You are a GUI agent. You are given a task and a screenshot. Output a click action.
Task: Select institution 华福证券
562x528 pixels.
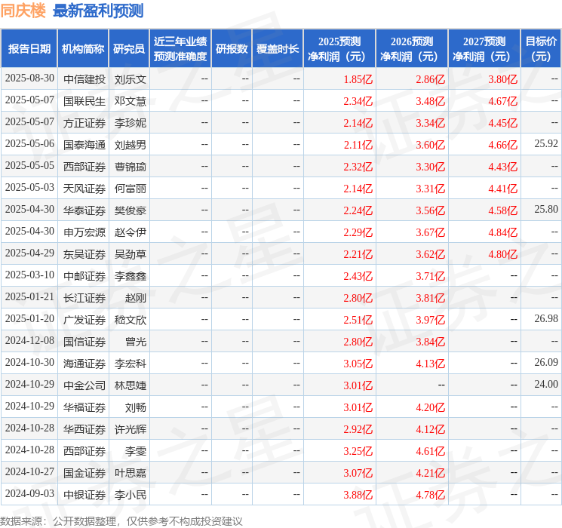84,407
